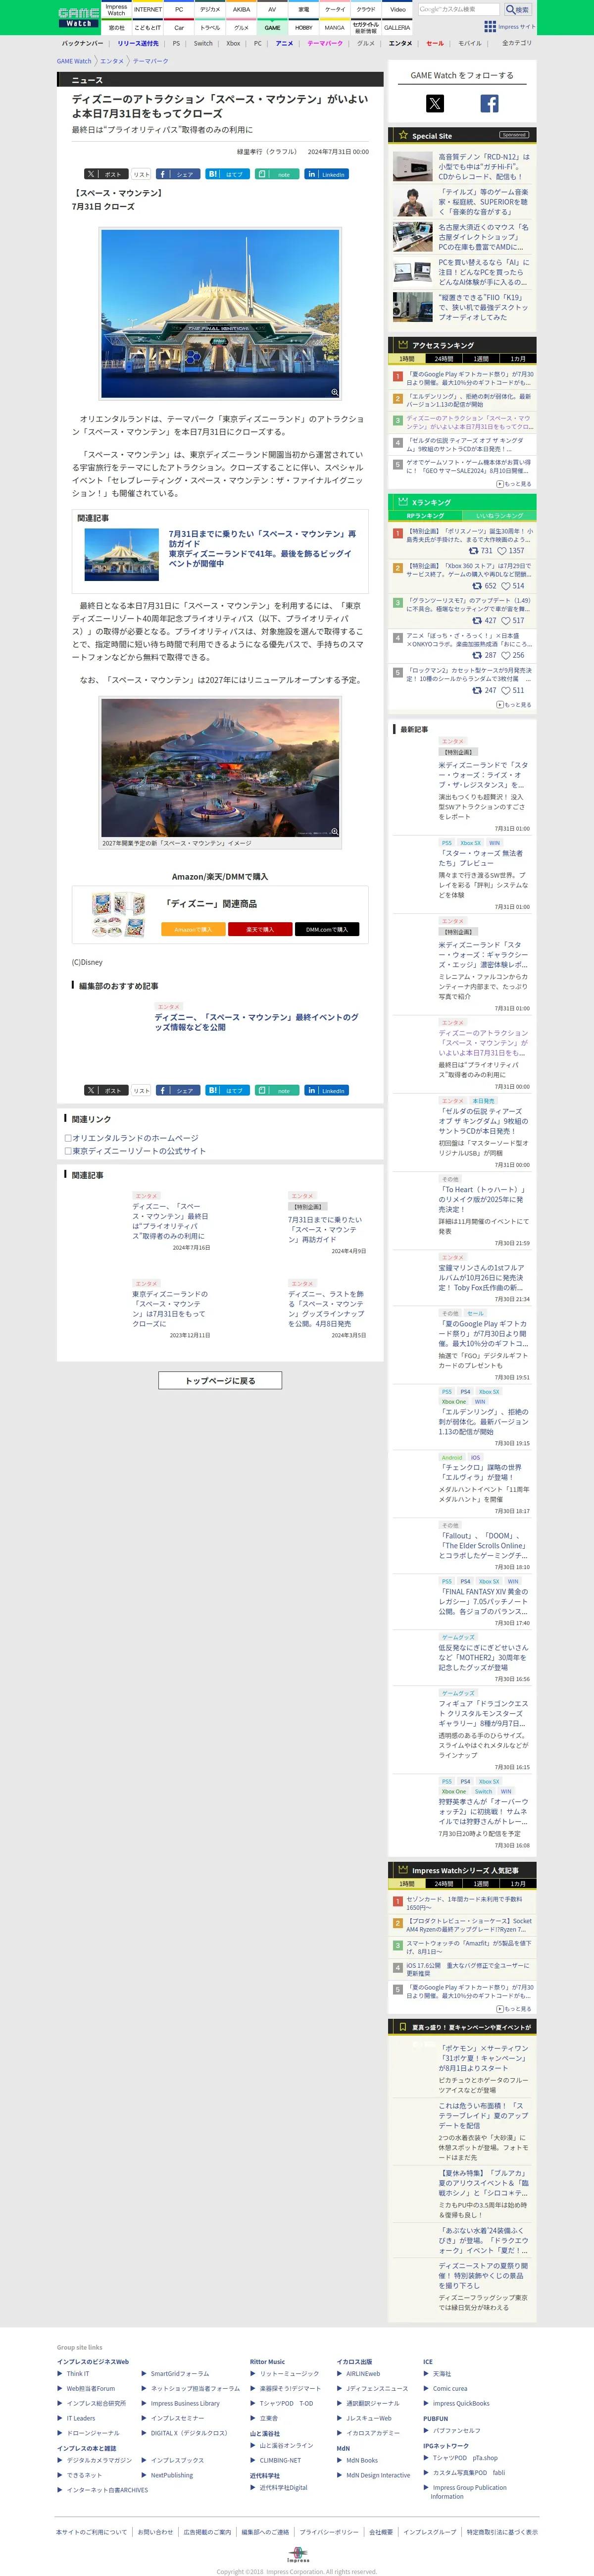Image resolution: width=594 pixels, height=2576 pixels.
Task: Click the エンタメ breadcrumb link
Action: [x=112, y=61]
